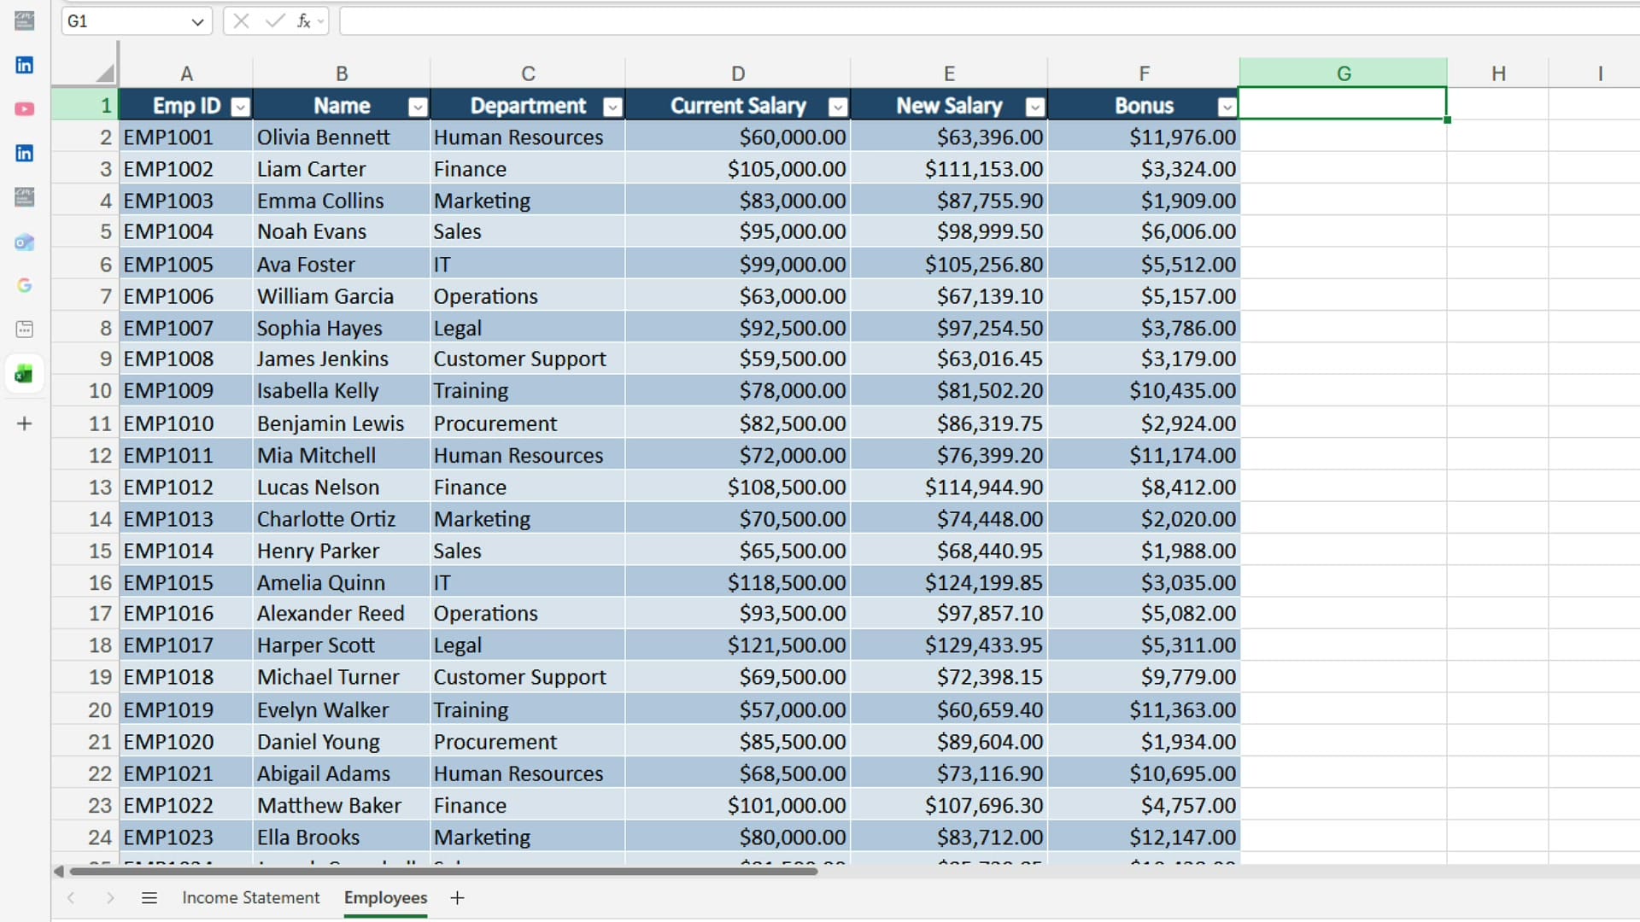1640x922 pixels.
Task: Click the cancel X in the formula bar
Action: pyautogui.click(x=242, y=21)
